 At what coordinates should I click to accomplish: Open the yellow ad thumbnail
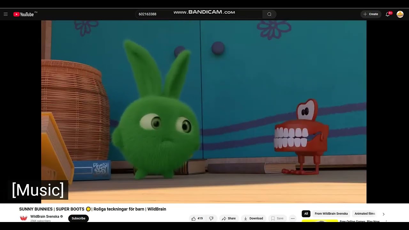pyautogui.click(x=320, y=221)
